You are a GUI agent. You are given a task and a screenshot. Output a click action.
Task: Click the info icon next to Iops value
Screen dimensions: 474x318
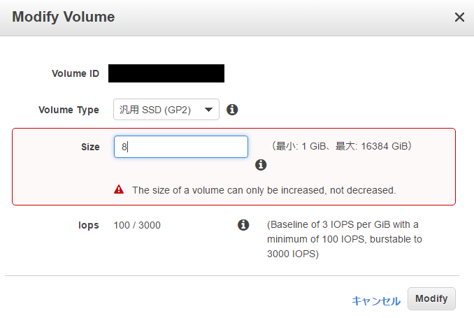(x=243, y=224)
